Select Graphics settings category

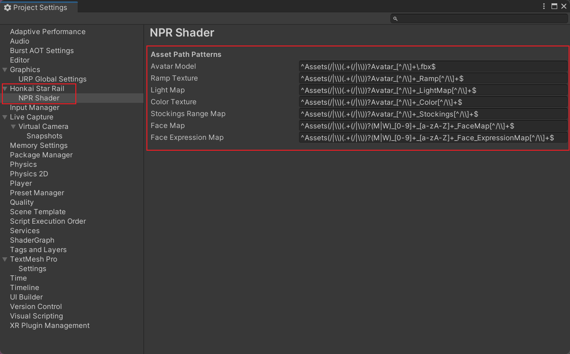[x=25, y=70]
